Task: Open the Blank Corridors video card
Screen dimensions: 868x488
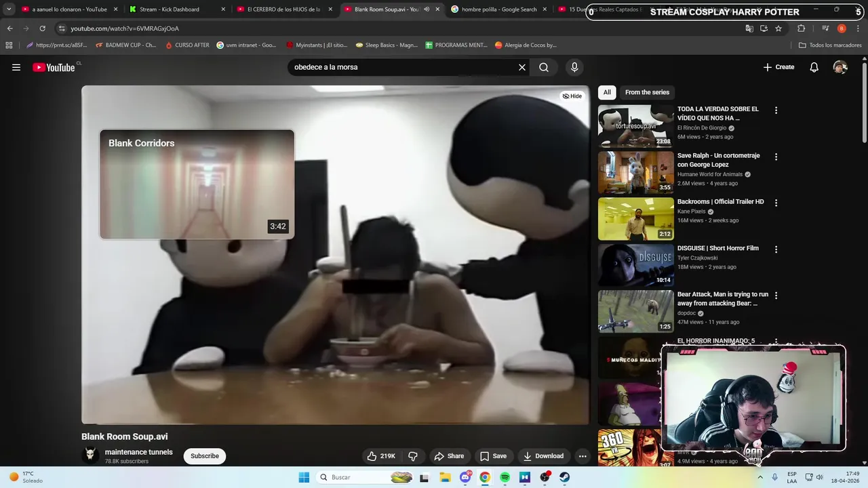Action: tap(197, 184)
